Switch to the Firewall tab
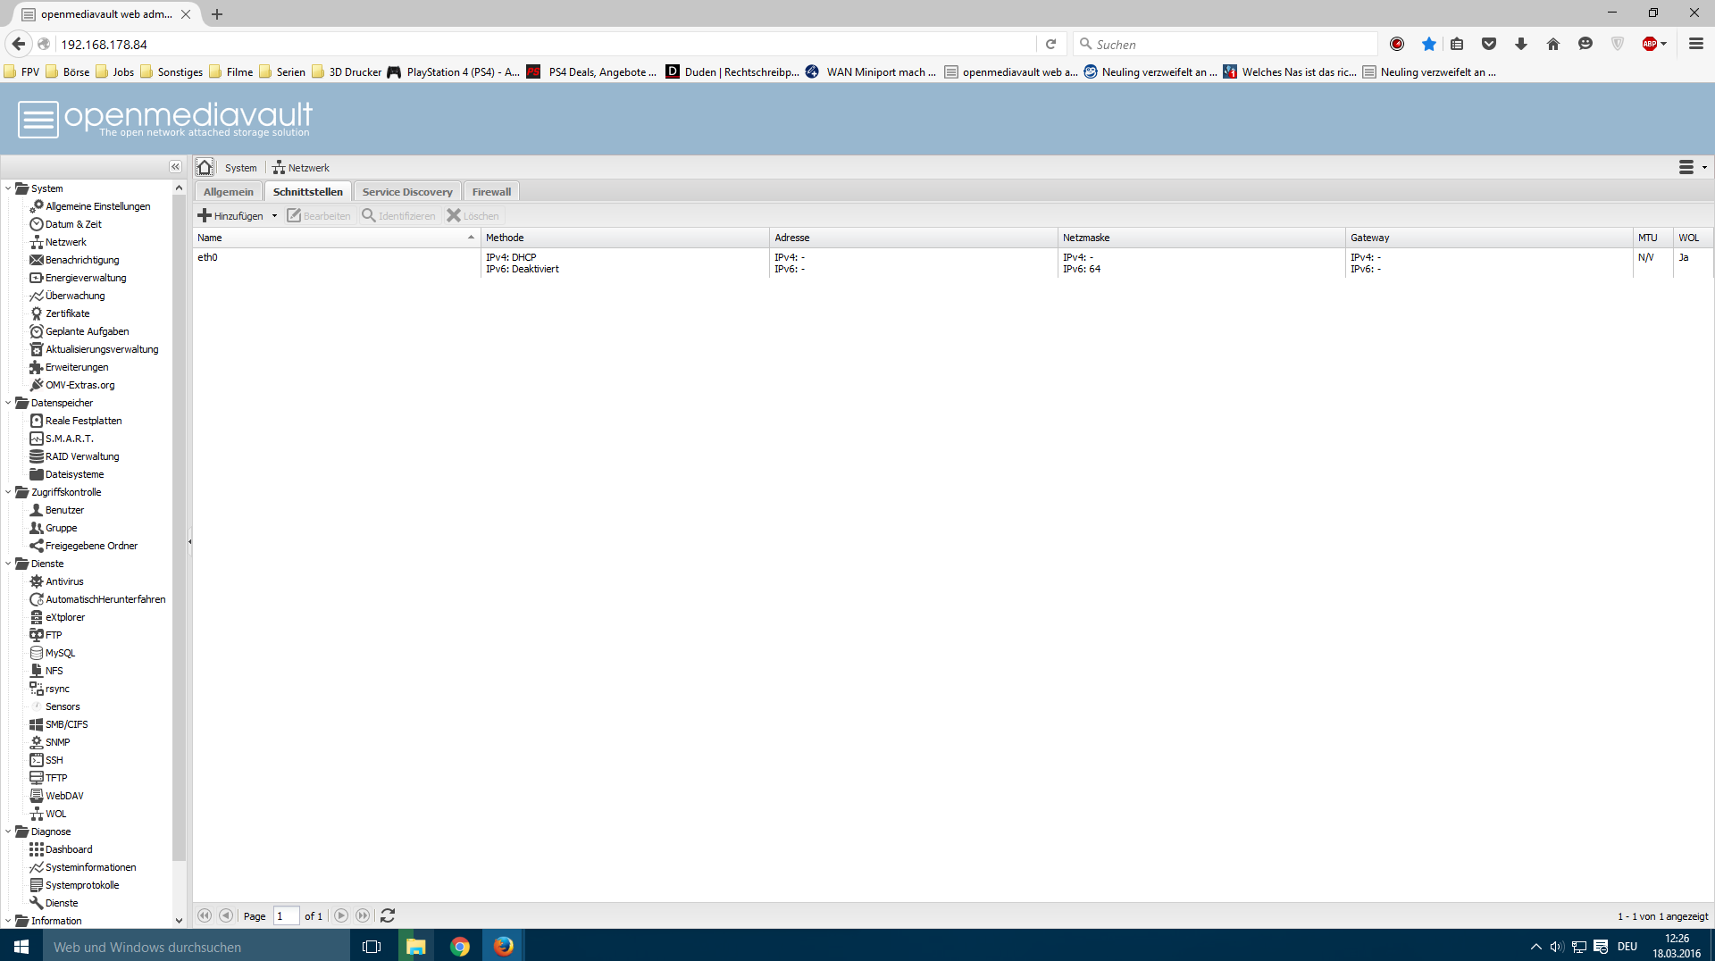Screen dimensions: 1715x961 point(491,192)
